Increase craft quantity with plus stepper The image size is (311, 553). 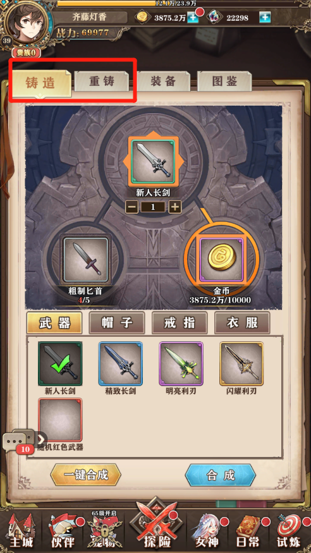tap(175, 207)
